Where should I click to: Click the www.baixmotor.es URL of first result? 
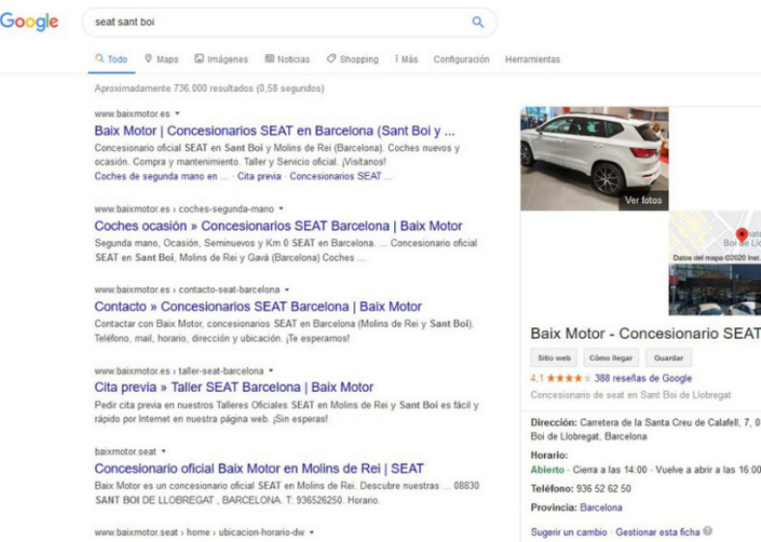pos(132,113)
